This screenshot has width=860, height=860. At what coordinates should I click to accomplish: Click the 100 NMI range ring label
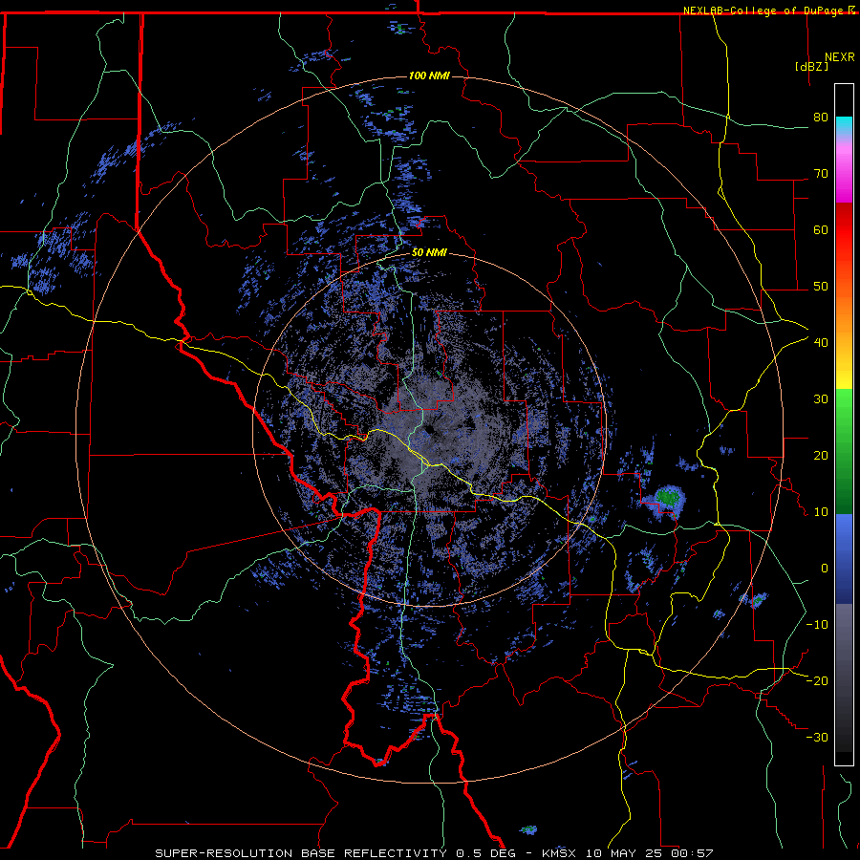(429, 75)
